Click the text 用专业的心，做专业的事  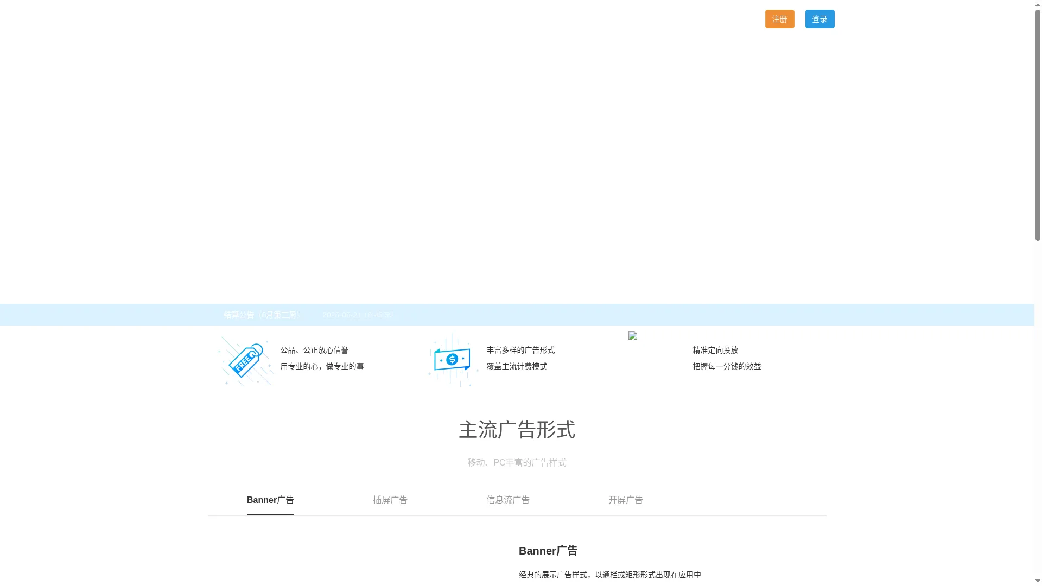pyautogui.click(x=322, y=367)
